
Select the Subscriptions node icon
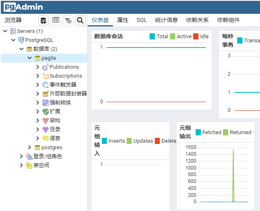point(46,76)
